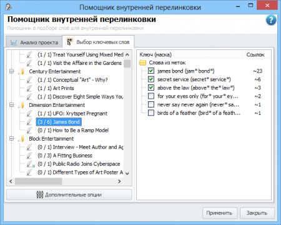Sort by the Ссылок column header
Image resolution: width=281 pixels, height=225 pixels.
[257, 54]
